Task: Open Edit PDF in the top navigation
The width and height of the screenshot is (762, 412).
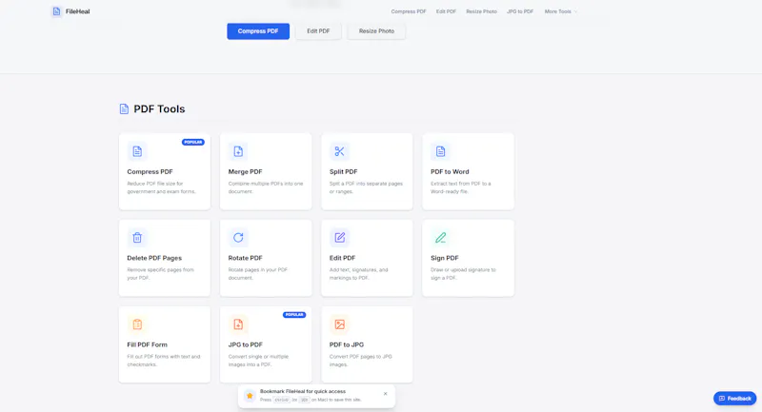Action: click(x=446, y=11)
